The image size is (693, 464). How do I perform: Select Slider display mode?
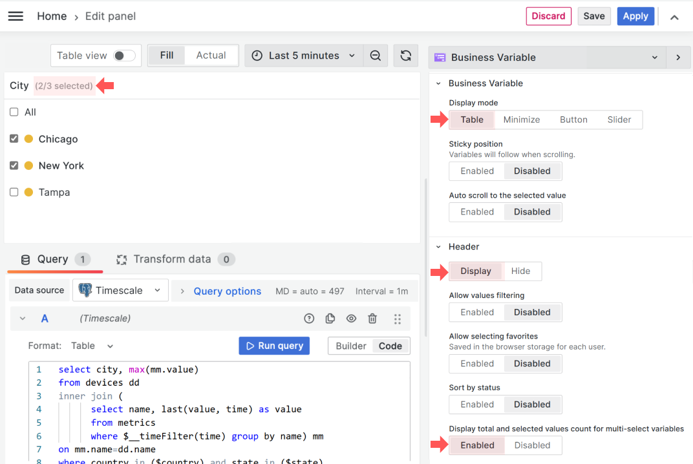(x=619, y=120)
